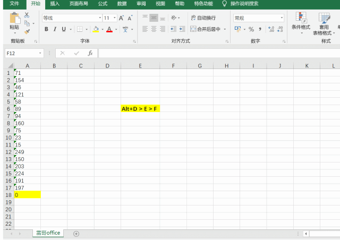Click the Increase Font Size icon
This screenshot has height=240, width=340.
[x=122, y=18]
